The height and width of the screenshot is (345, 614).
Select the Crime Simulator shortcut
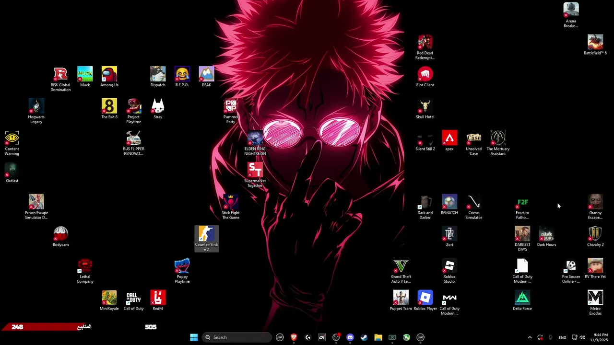tap(474, 207)
